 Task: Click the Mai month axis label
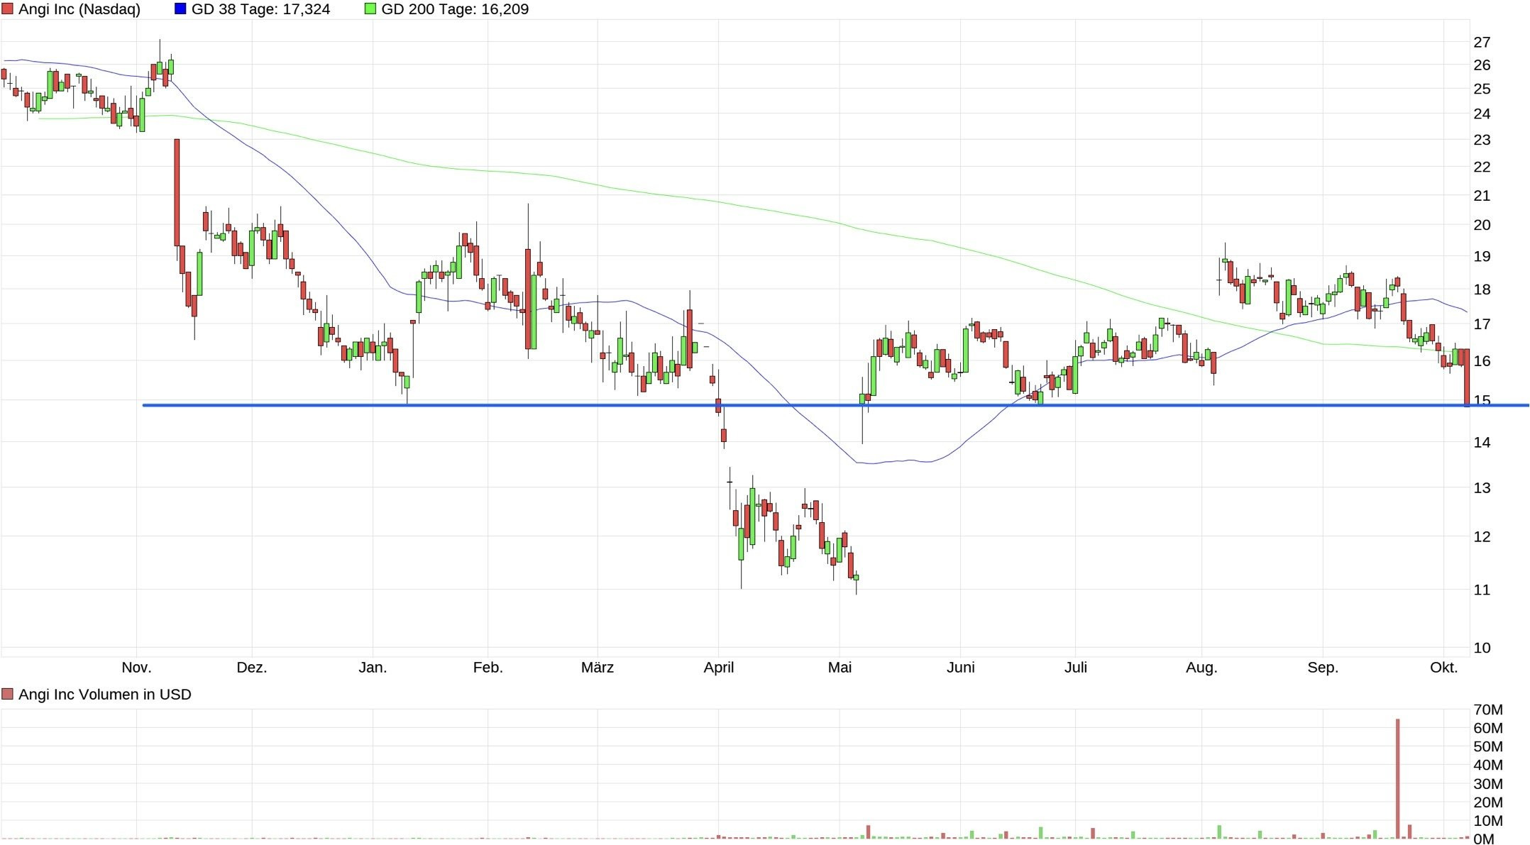click(x=840, y=667)
